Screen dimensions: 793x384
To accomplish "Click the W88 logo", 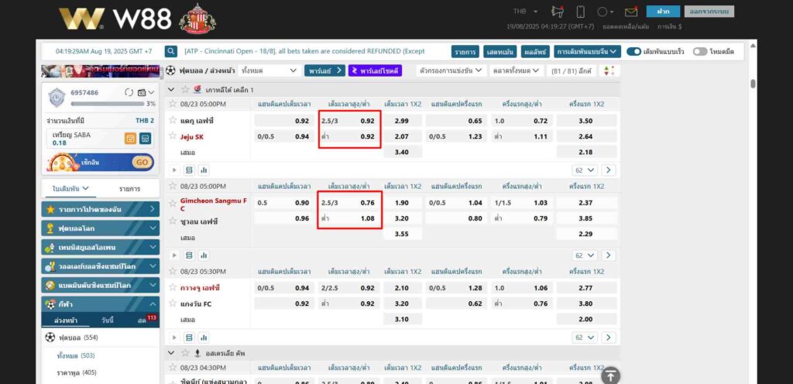I will pos(115,19).
